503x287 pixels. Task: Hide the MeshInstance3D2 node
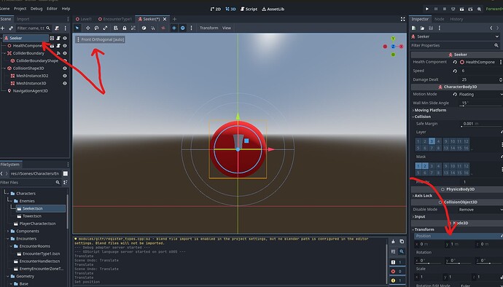click(x=65, y=76)
